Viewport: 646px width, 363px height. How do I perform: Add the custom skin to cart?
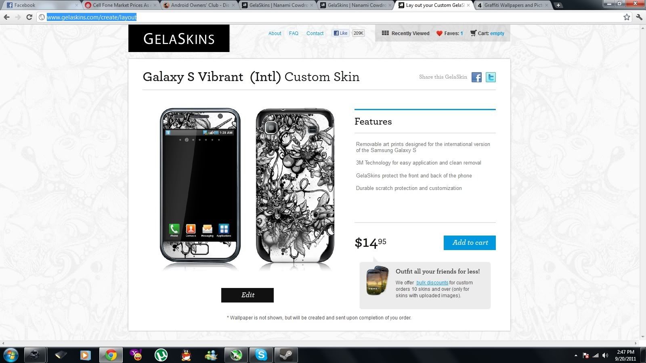click(470, 243)
